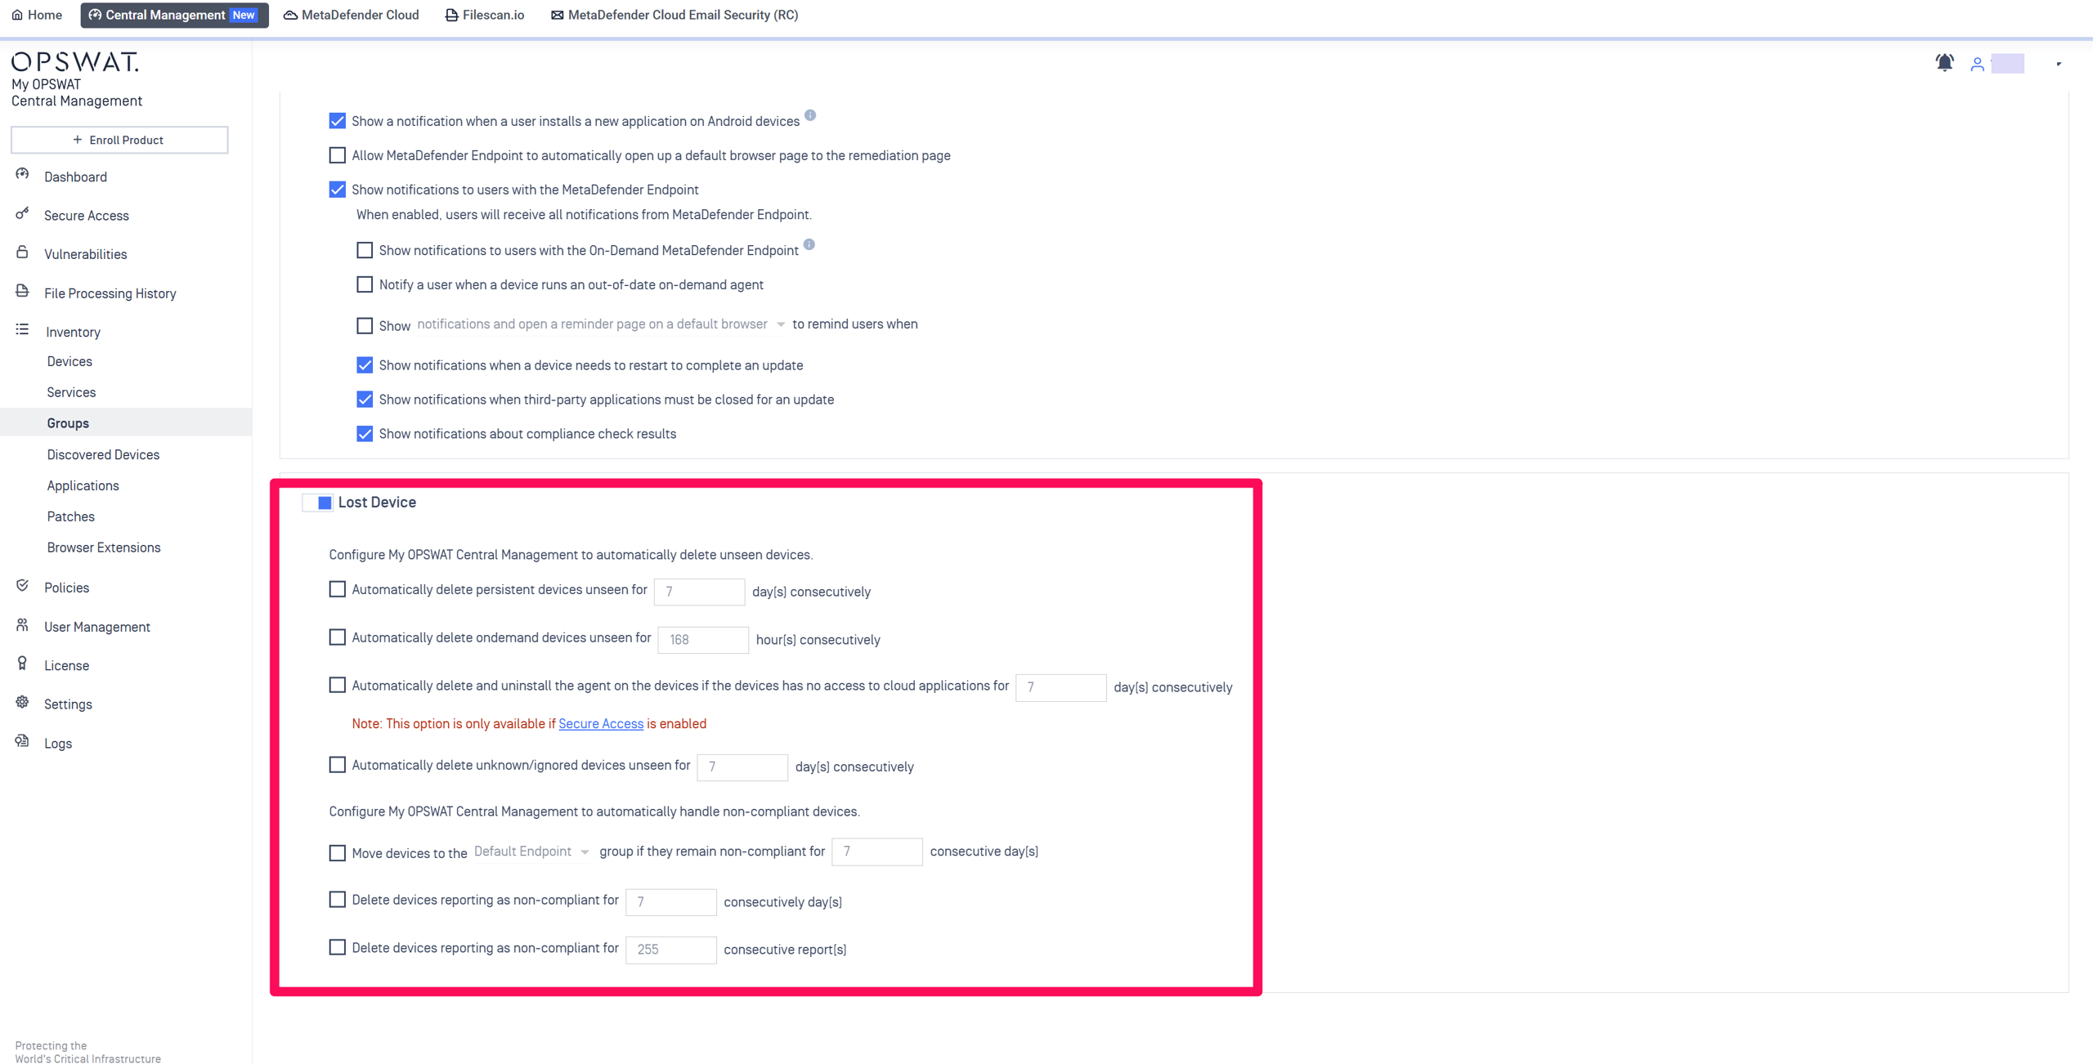This screenshot has height=1064, width=2093.
Task: Open the Filescan.io tab
Action: coord(485,15)
